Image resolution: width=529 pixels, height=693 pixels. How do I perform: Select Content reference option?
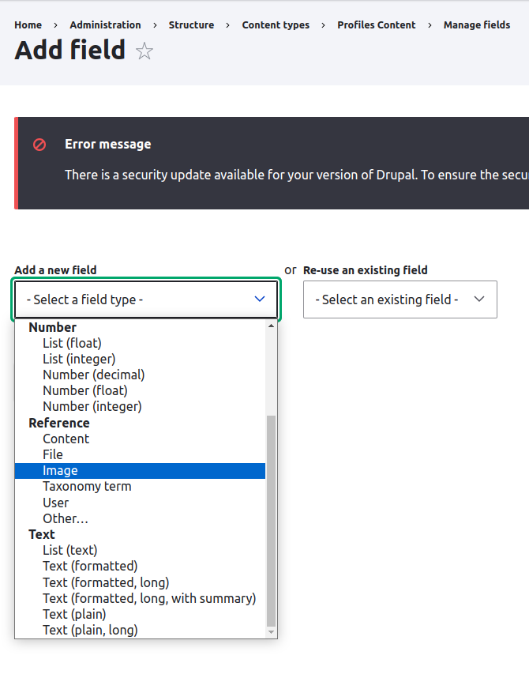tap(140, 439)
